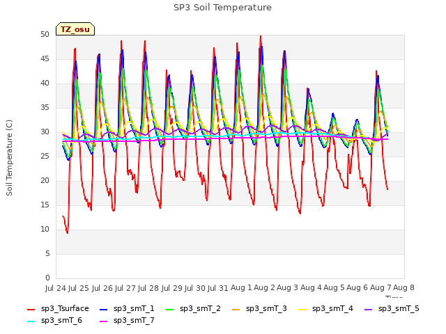Click the red sp3_Tsurface legend color marker
Screen dimensions: 446x334
coord(31,309)
